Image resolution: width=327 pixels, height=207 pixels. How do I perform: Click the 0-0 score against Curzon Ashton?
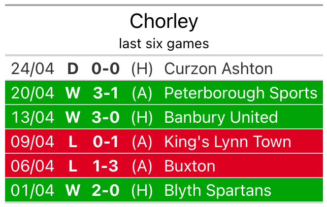pyautogui.click(x=106, y=68)
